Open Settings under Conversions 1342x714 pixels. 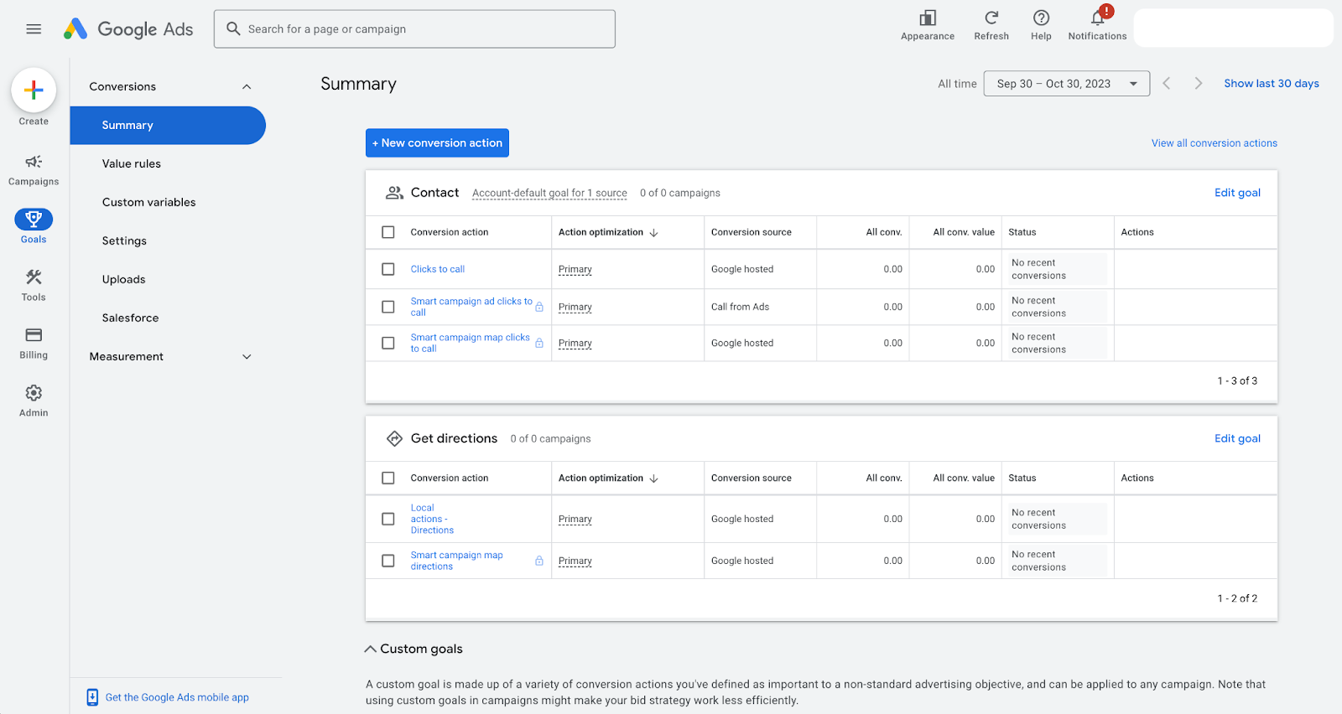click(124, 241)
